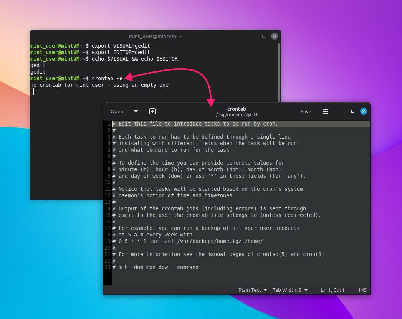This screenshot has height=319, width=402.
Task: Click line 3 'Each task to run' text
Action: click(202, 137)
